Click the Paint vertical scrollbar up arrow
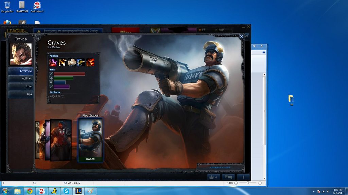Viewport: 348px width, 195px height. point(264,75)
